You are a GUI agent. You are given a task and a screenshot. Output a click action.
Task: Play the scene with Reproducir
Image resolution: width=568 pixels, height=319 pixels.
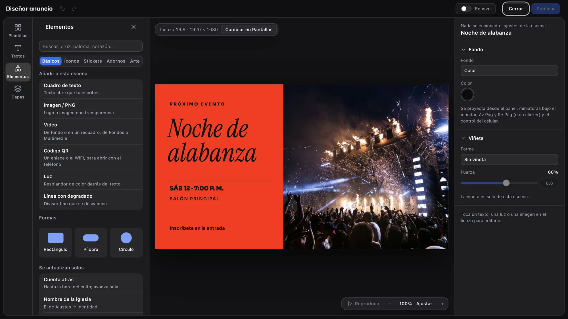click(x=364, y=304)
